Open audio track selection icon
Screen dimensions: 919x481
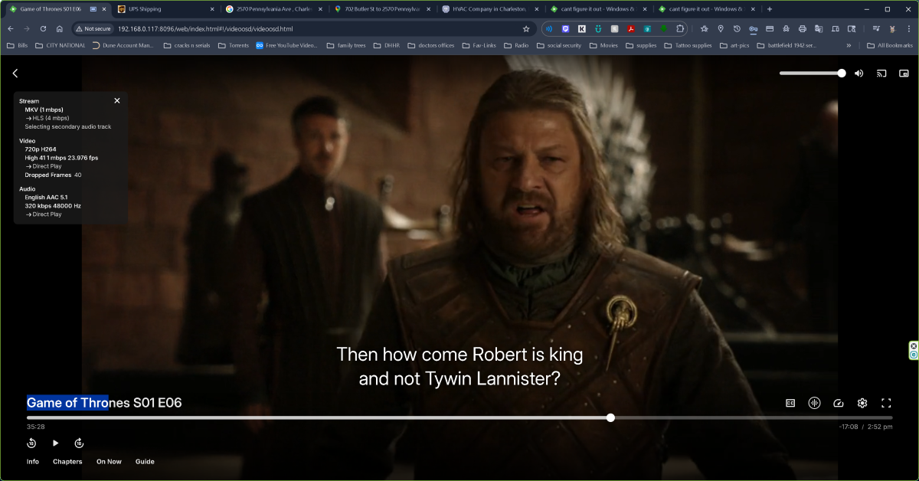[x=814, y=403]
